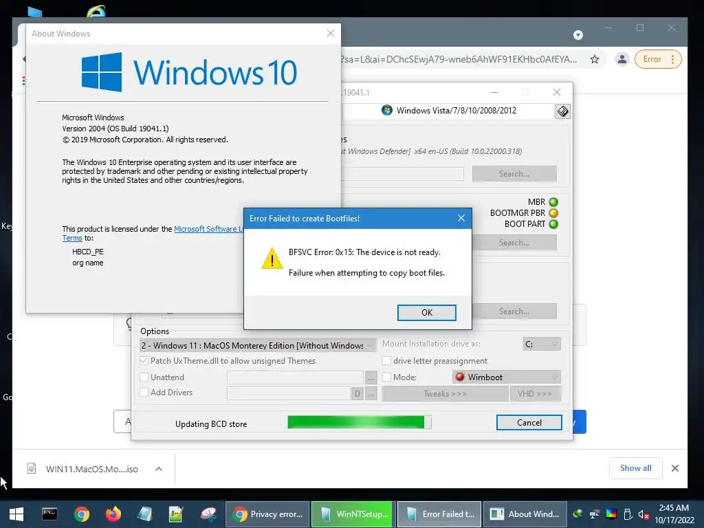The height and width of the screenshot is (528, 704).
Task: Click the Internet Explorer desktop icon
Action: tap(95, 11)
